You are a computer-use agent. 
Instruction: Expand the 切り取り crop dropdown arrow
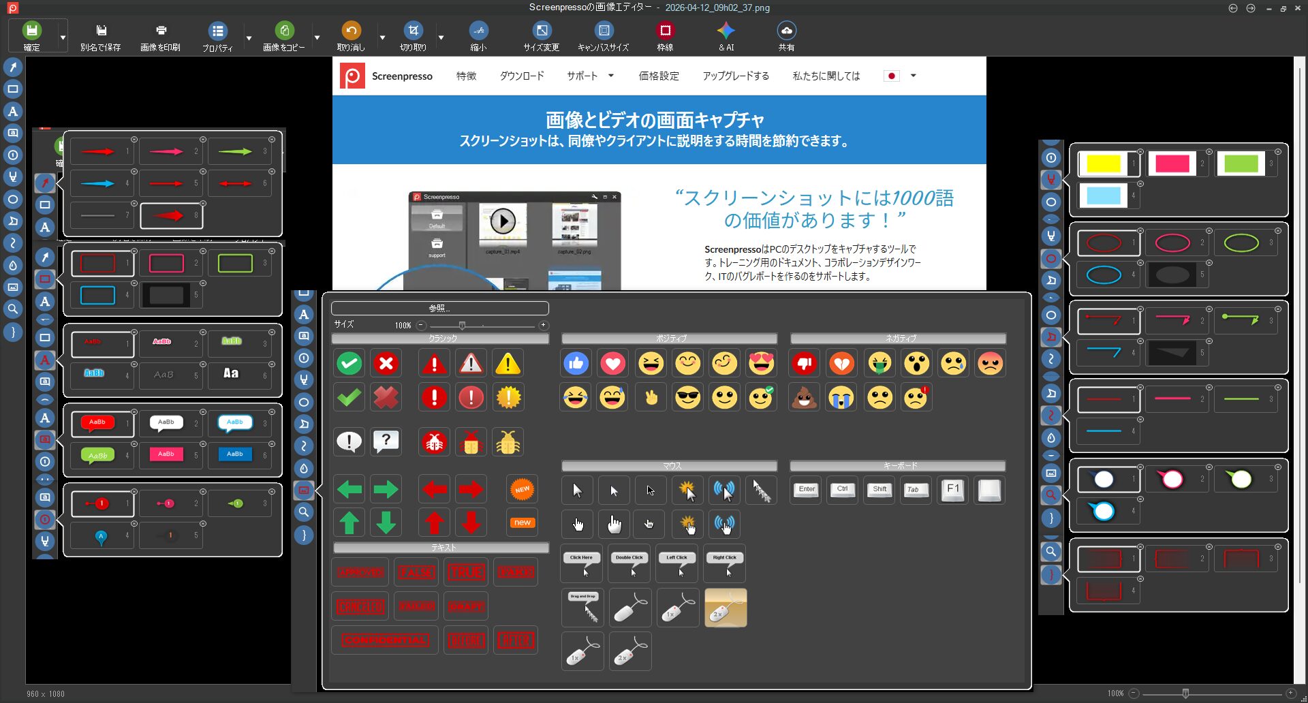[441, 37]
